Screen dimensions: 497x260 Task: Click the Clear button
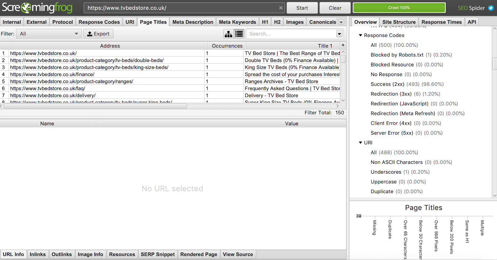[x=335, y=8]
